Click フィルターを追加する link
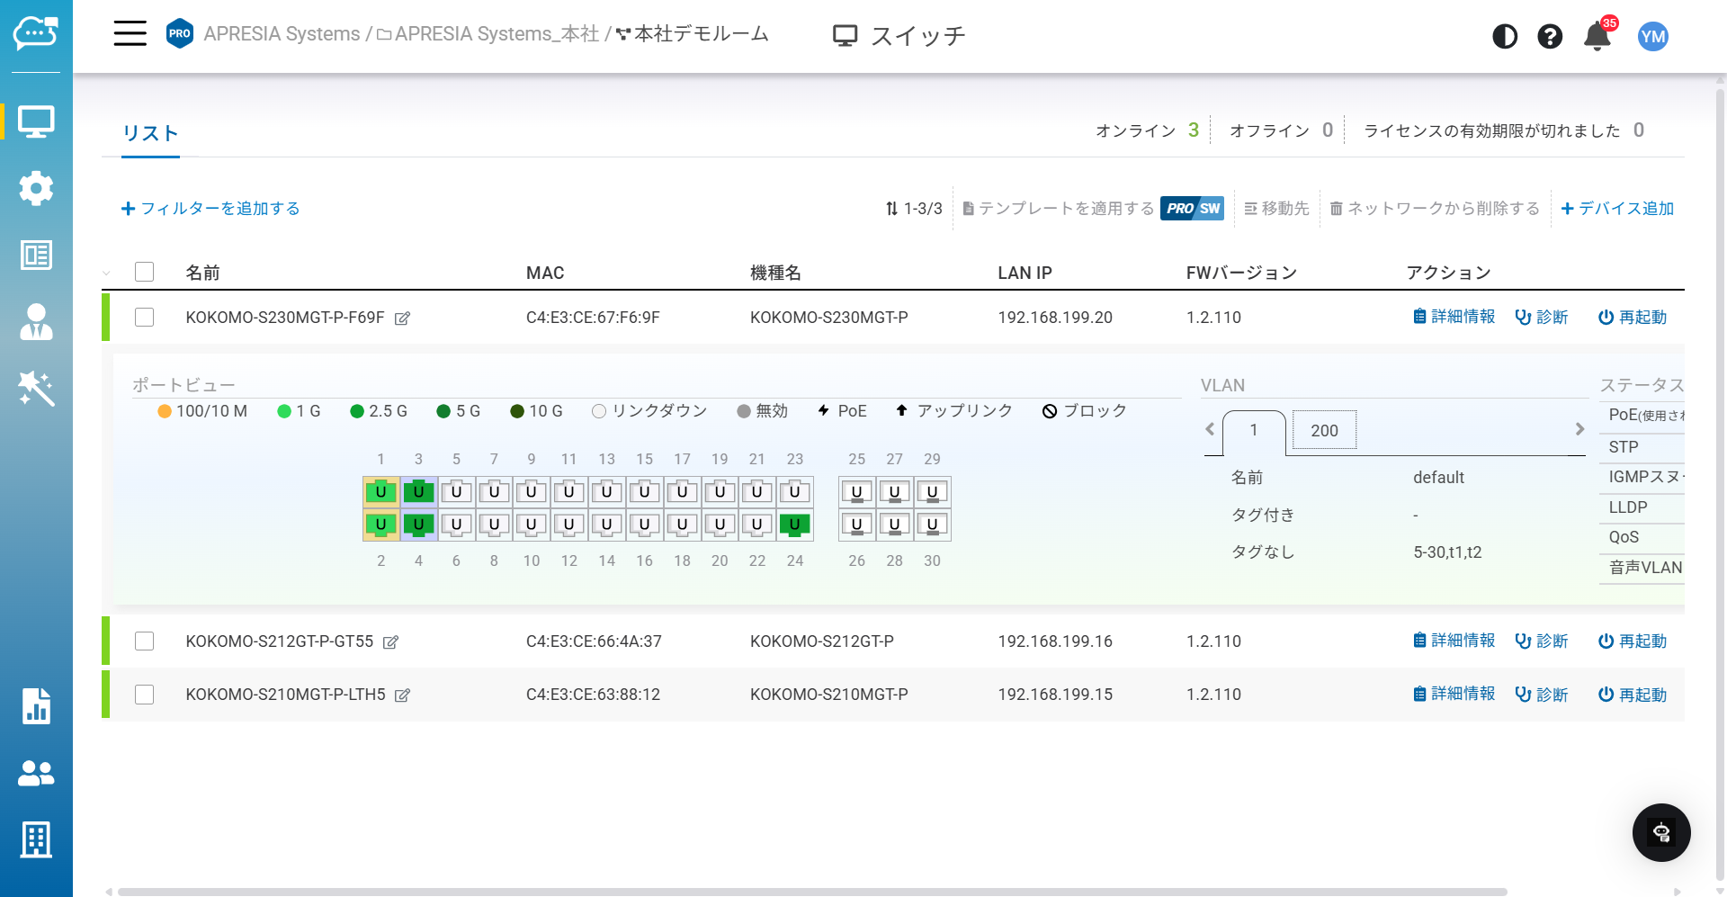1727x897 pixels. coord(210,209)
